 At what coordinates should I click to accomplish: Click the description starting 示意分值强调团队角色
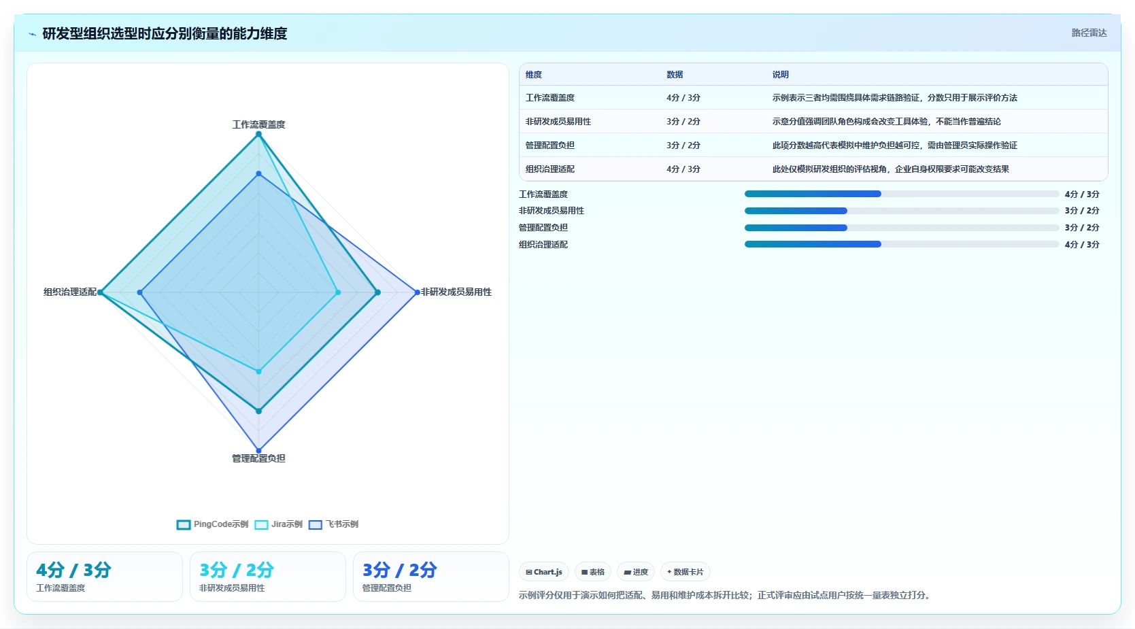(x=887, y=122)
